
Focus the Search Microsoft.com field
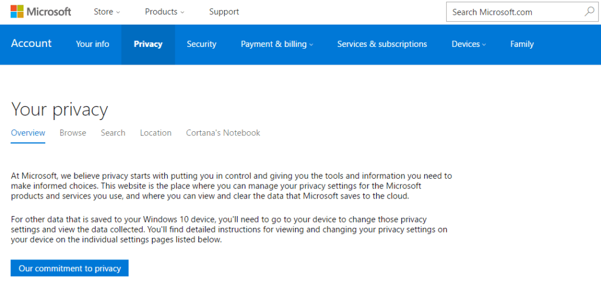coord(522,12)
